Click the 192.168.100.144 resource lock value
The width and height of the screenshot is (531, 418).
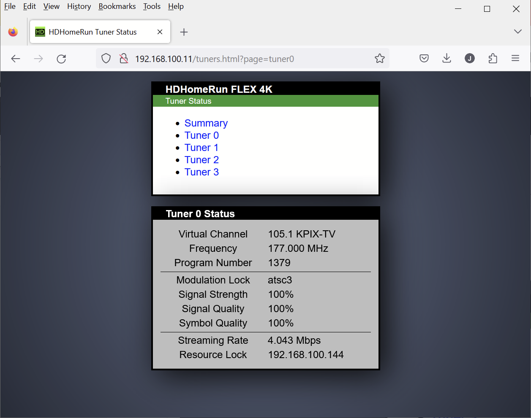(x=306, y=355)
